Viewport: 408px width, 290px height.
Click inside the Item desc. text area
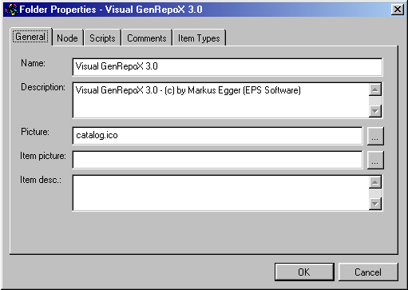click(x=220, y=193)
